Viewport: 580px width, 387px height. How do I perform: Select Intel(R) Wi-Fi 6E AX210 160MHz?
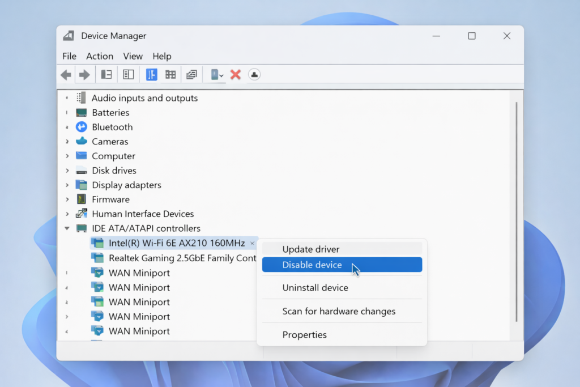point(177,243)
